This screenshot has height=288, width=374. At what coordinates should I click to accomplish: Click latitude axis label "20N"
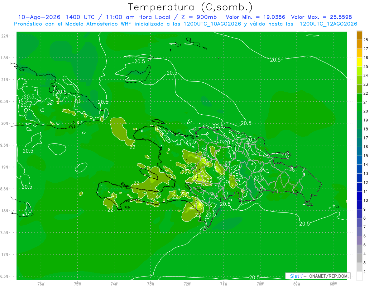[x=4, y=123]
